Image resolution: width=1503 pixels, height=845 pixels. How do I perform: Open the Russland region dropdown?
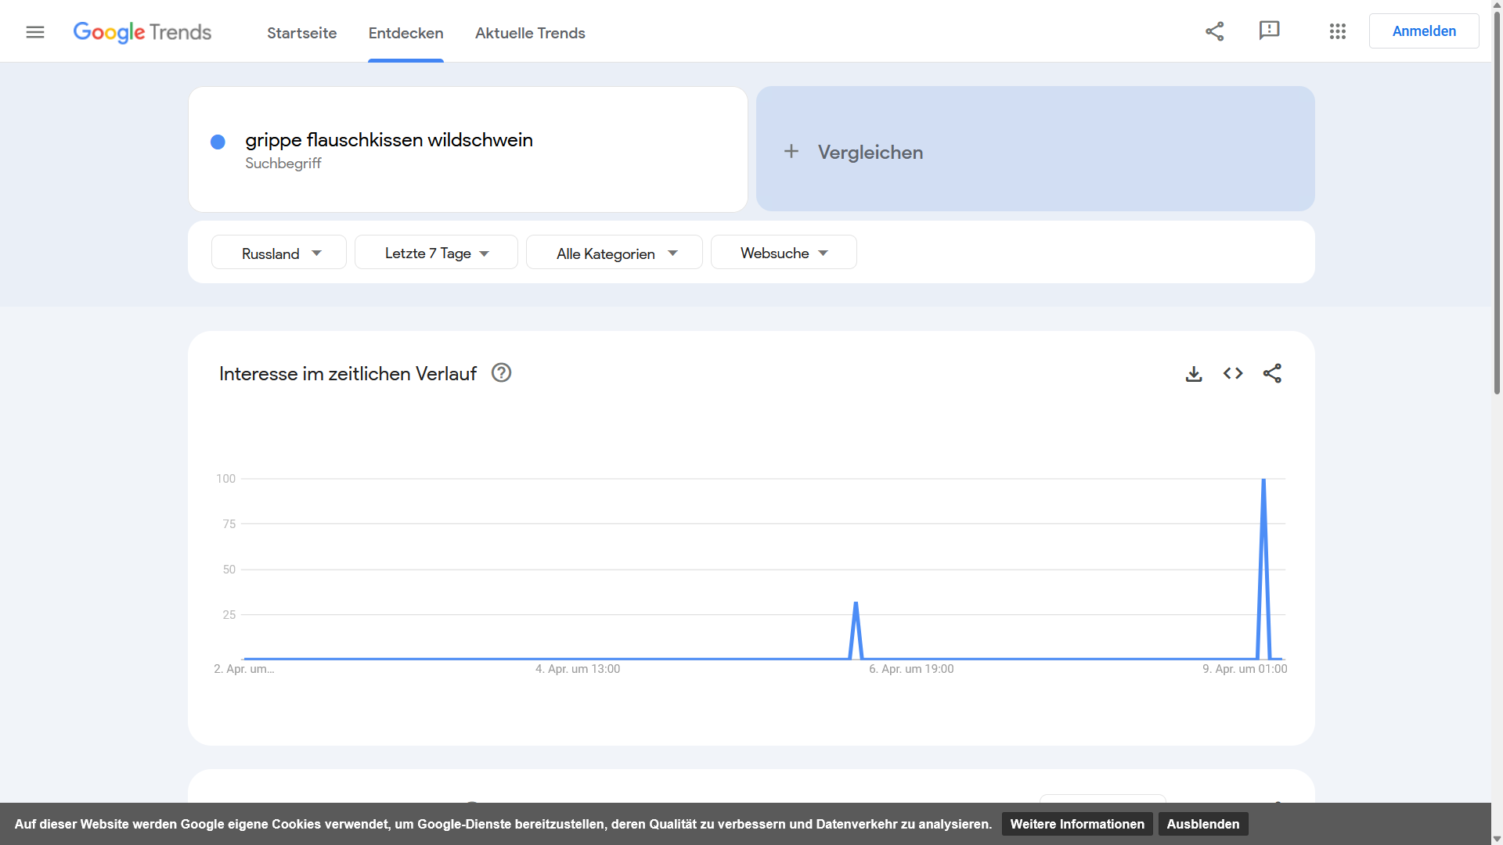tap(279, 253)
